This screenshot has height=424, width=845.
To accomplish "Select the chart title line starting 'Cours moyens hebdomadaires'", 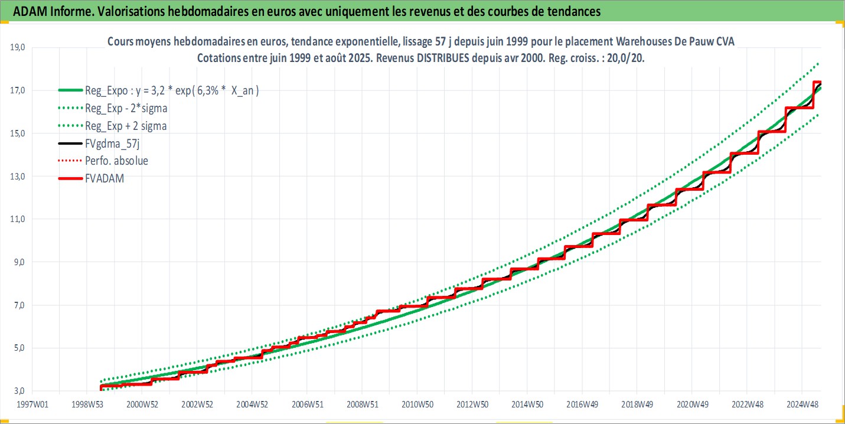I will tap(420, 43).
